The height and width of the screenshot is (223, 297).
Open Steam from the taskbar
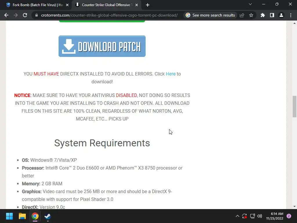tap(48, 216)
